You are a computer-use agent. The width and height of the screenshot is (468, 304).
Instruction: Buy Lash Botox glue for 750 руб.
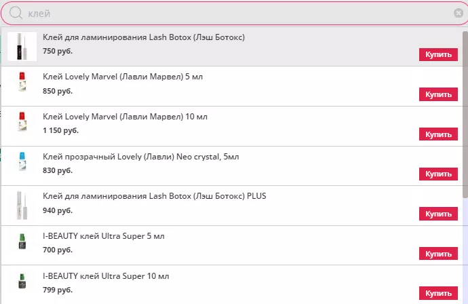(438, 55)
